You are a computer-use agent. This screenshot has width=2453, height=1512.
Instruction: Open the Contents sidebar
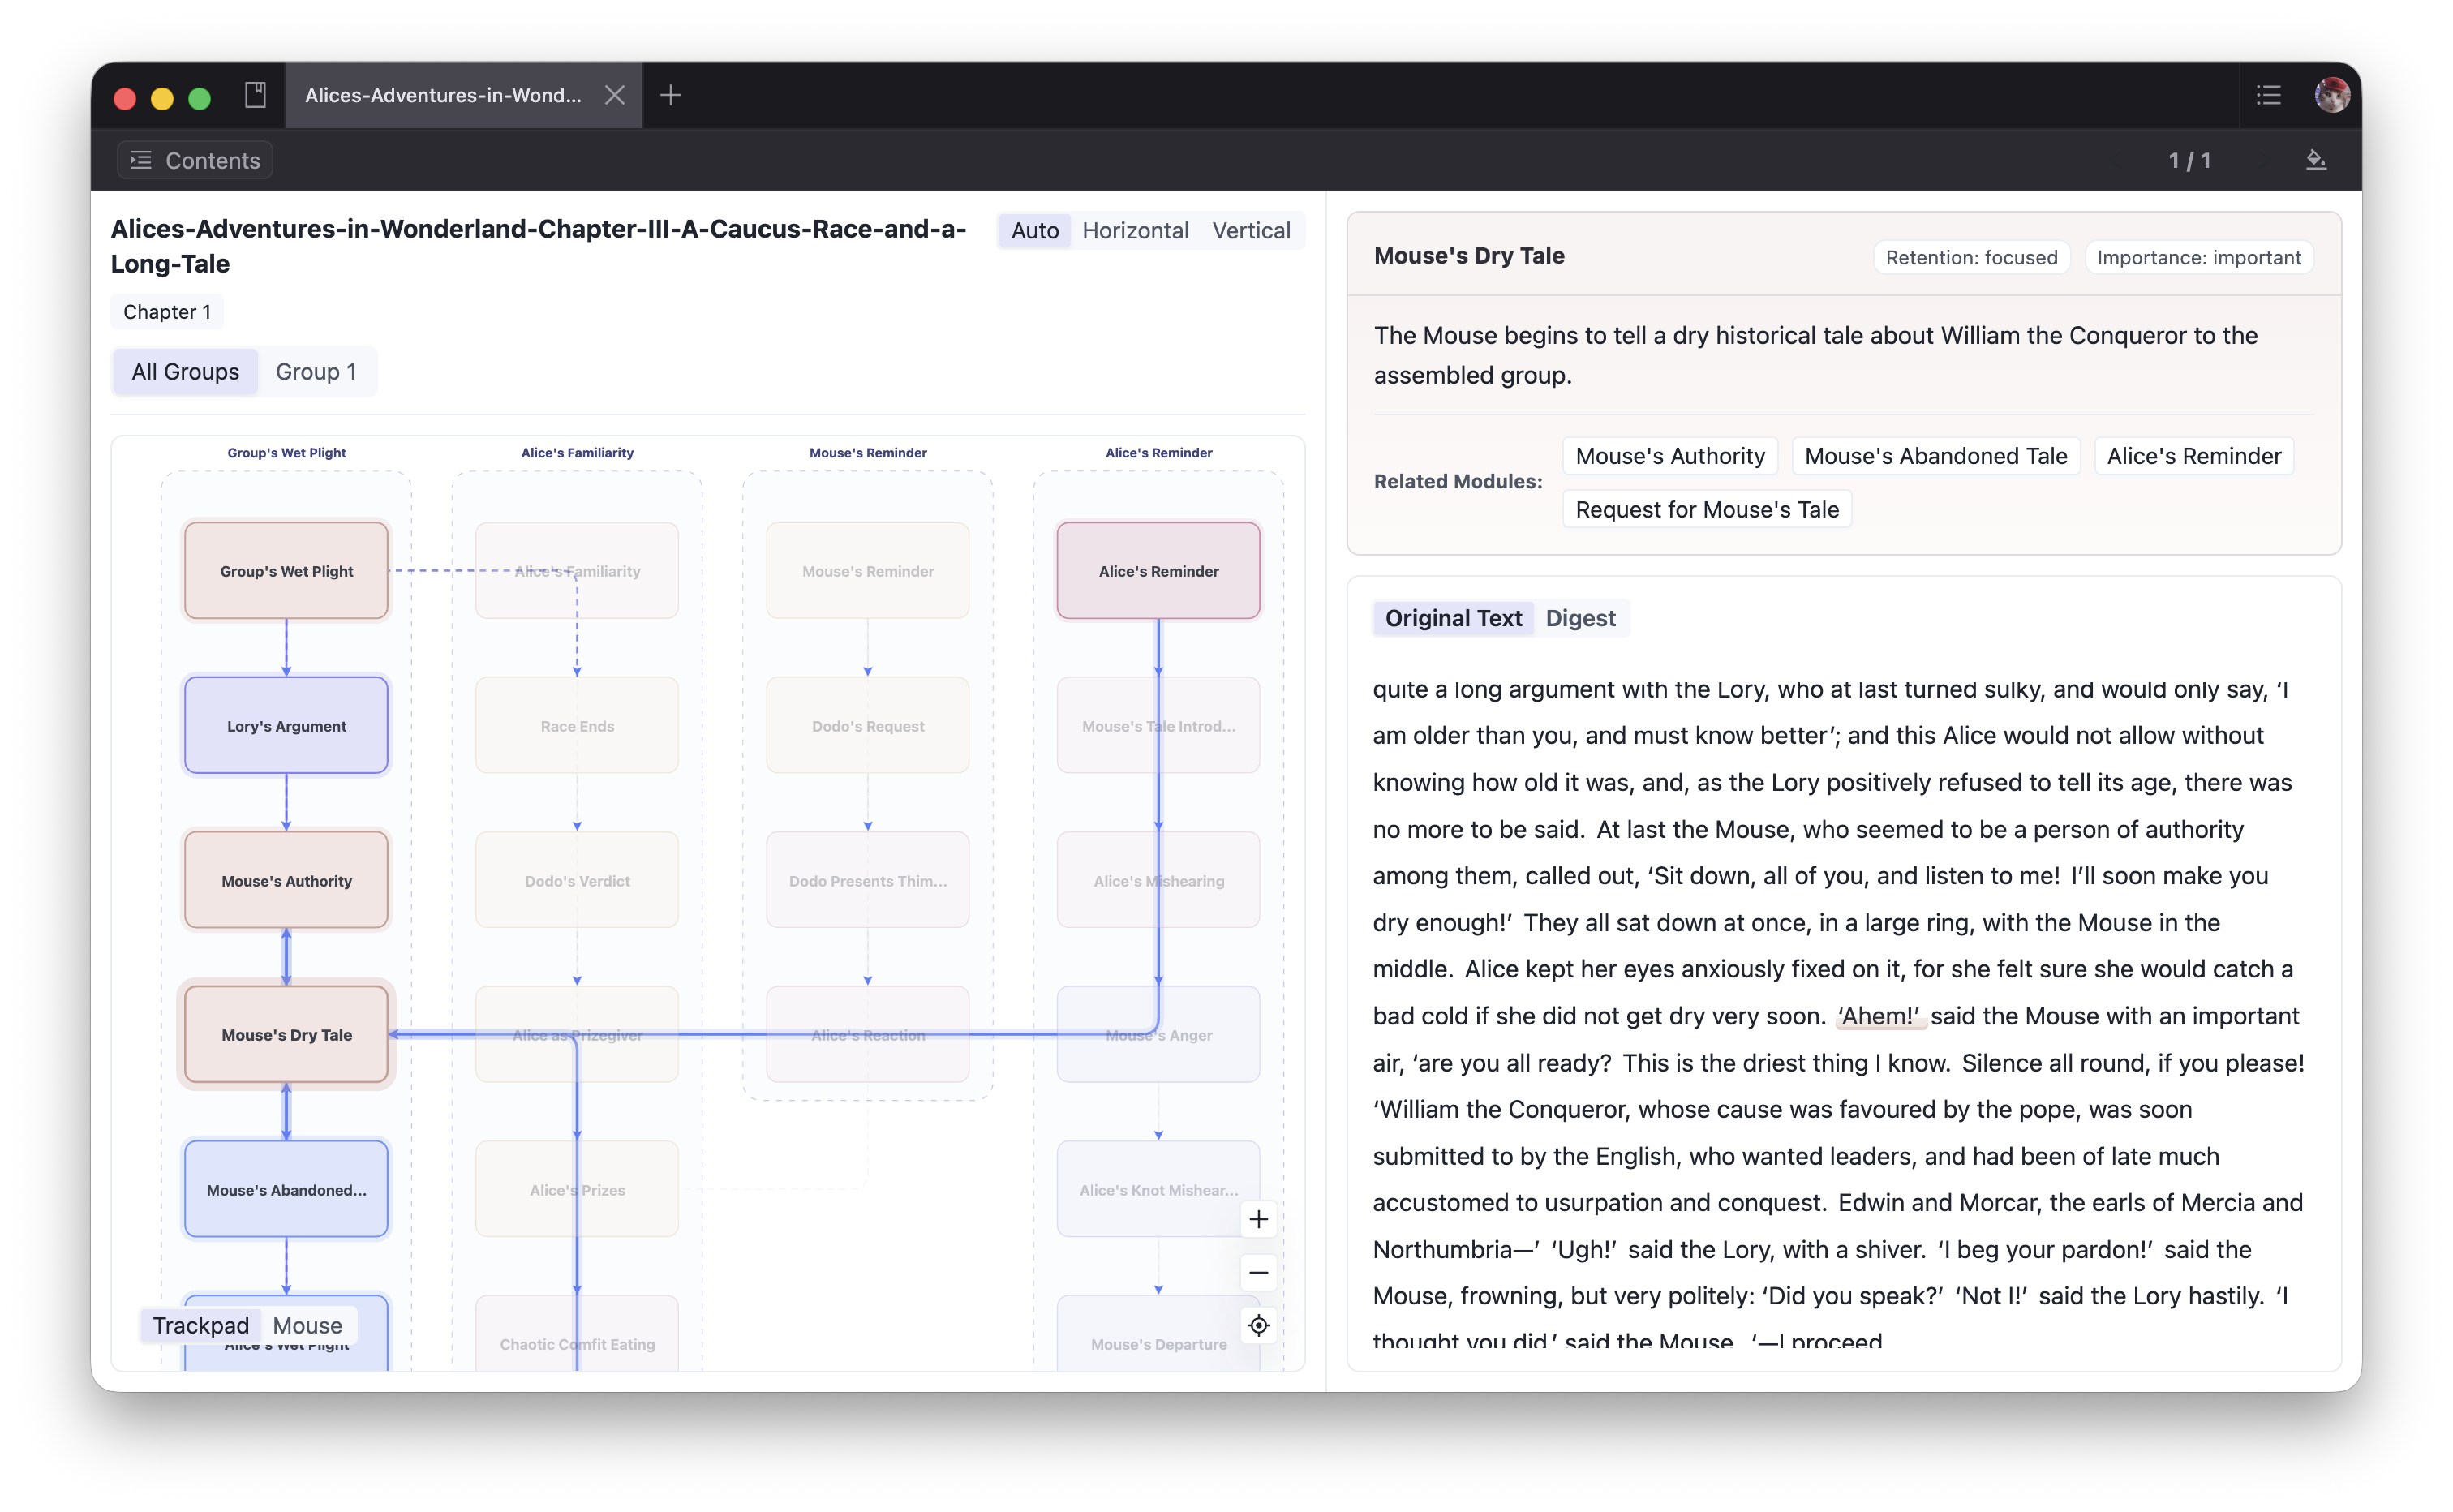click(195, 160)
